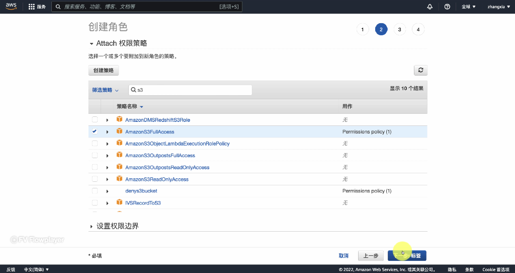The image size is (515, 273).
Task: Expand AmazonS3ReadOnlyAccess policy details
Action: coord(108,179)
